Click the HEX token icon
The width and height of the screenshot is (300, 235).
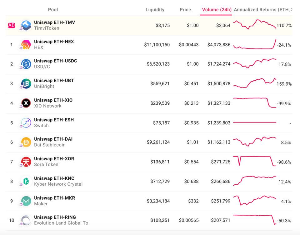26,44
